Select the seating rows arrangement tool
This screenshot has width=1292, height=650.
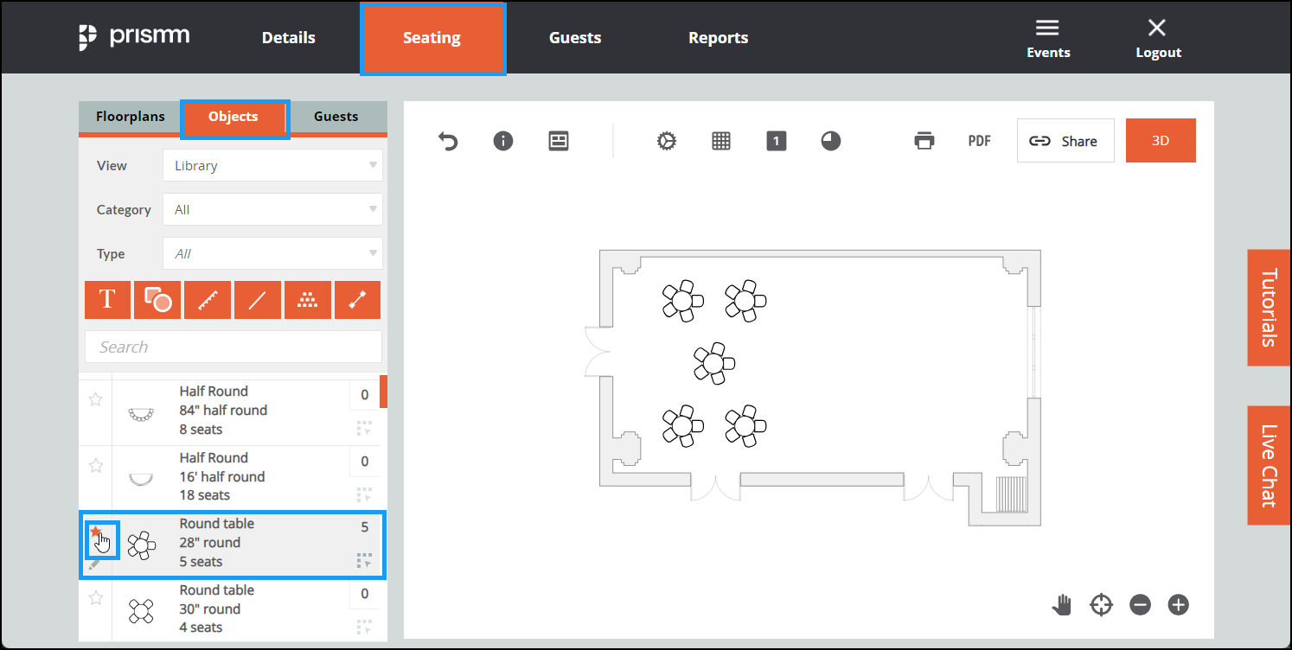tap(307, 300)
